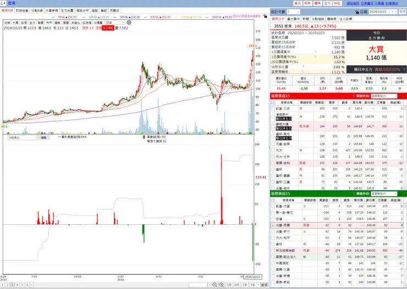
Task: Open the chart settings gear icon
Action: tap(129, 23)
